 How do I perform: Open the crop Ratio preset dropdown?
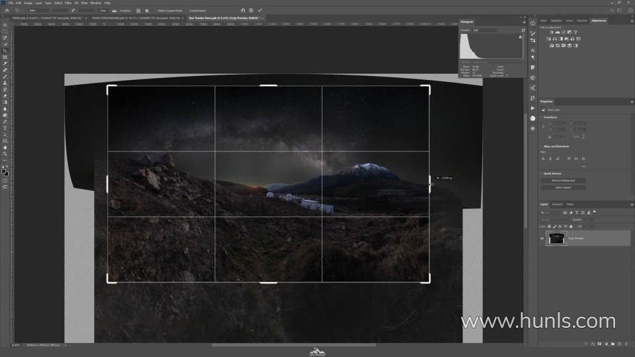[x=40, y=11]
